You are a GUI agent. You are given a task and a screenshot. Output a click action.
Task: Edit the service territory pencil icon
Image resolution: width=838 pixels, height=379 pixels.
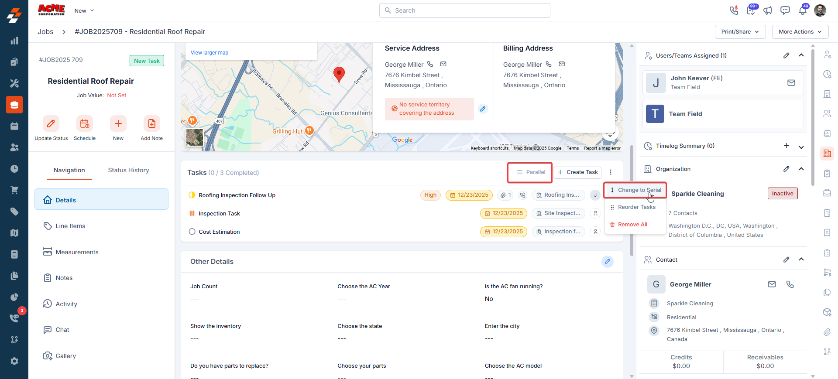tap(483, 109)
